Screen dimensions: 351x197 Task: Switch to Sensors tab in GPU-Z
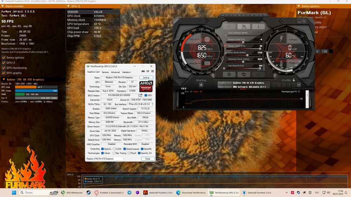(105, 72)
